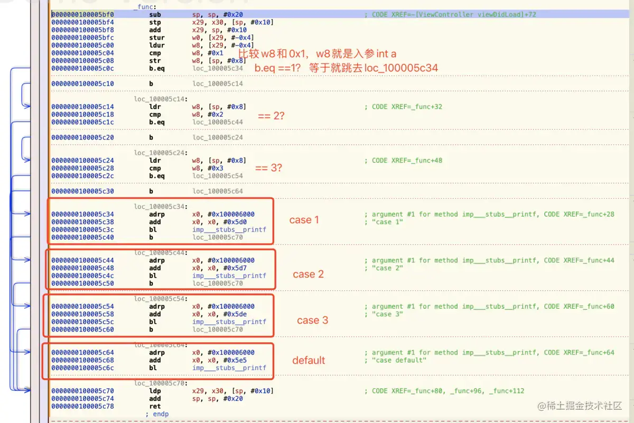The image size is (634, 423).
Task: Click address 0000000100005c64 of adrp line
Action: (x=82, y=353)
